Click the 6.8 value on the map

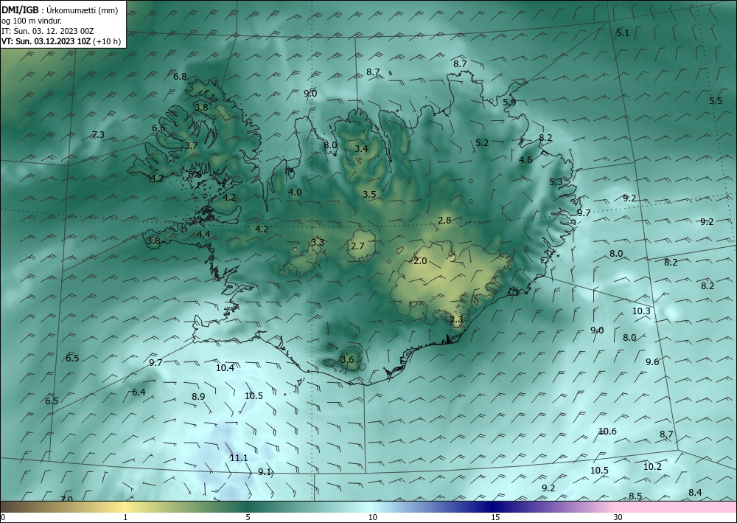click(180, 76)
